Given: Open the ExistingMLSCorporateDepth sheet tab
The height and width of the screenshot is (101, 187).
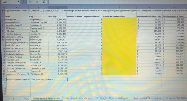Looking at the screenshot, I should [x=112, y=98].
